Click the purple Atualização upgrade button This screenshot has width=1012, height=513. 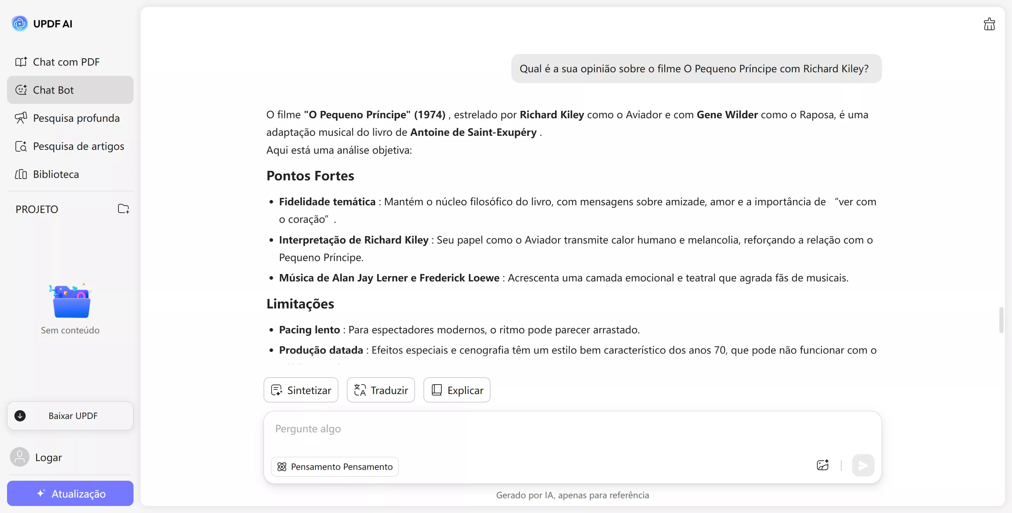tap(70, 493)
